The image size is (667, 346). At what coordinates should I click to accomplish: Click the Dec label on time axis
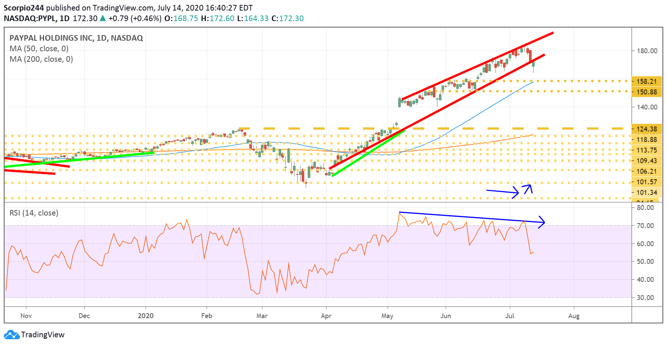(x=84, y=316)
